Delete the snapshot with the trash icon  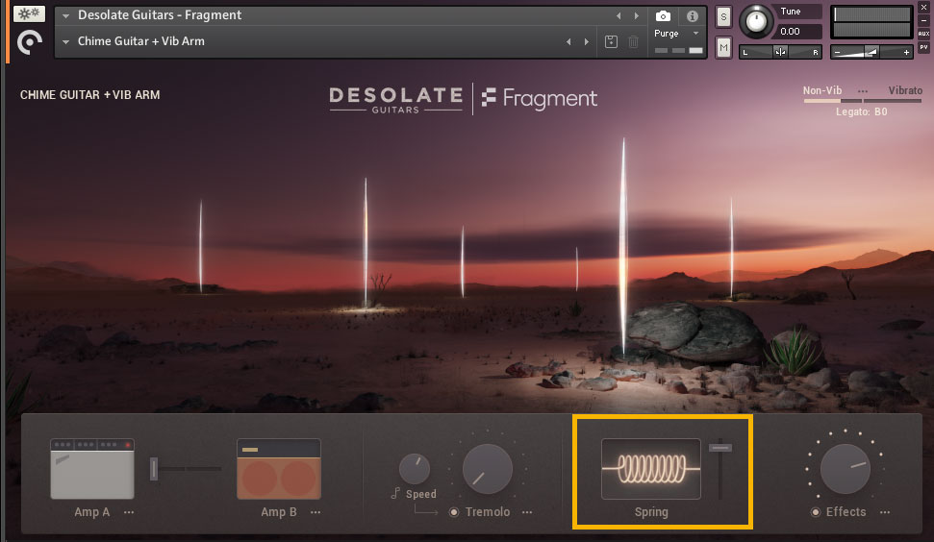pos(633,41)
